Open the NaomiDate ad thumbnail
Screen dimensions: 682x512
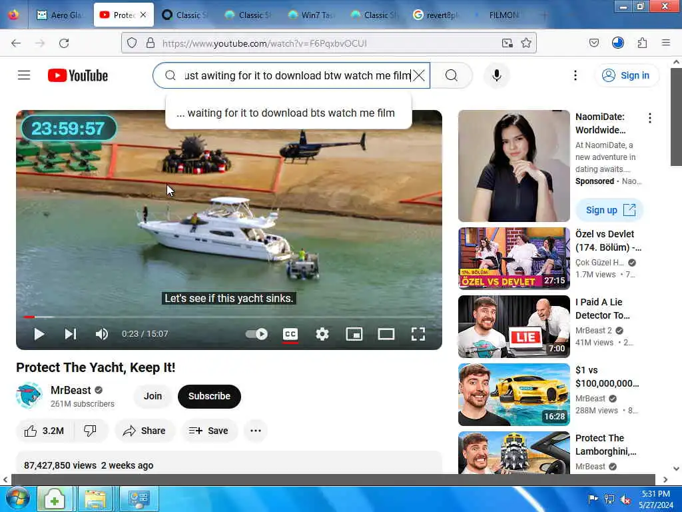click(x=513, y=166)
